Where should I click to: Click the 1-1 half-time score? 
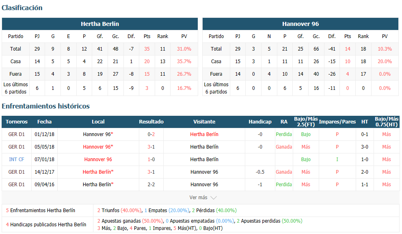coord(365,184)
